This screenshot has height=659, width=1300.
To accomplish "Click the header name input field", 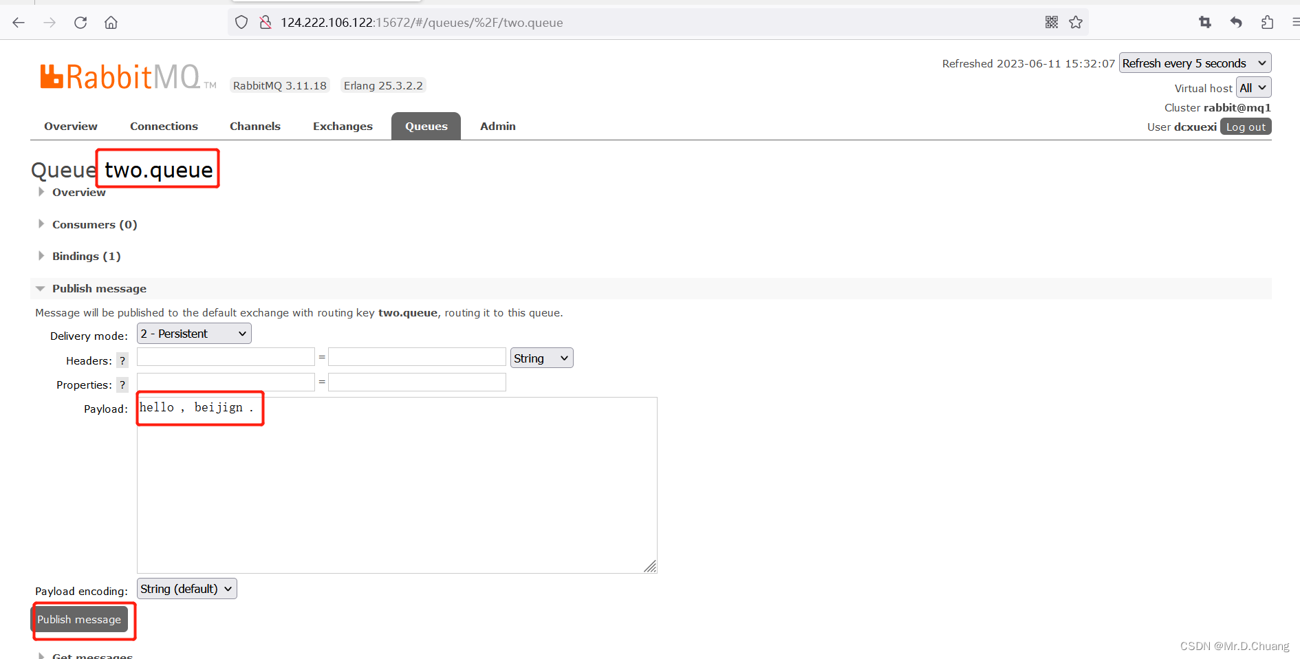I will pyautogui.click(x=226, y=357).
